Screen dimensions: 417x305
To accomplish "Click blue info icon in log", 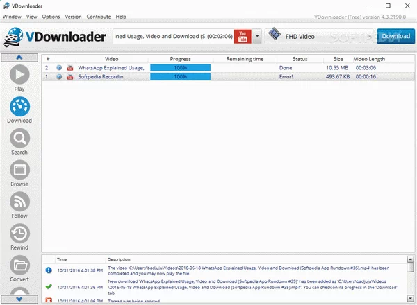I will pos(49,270).
